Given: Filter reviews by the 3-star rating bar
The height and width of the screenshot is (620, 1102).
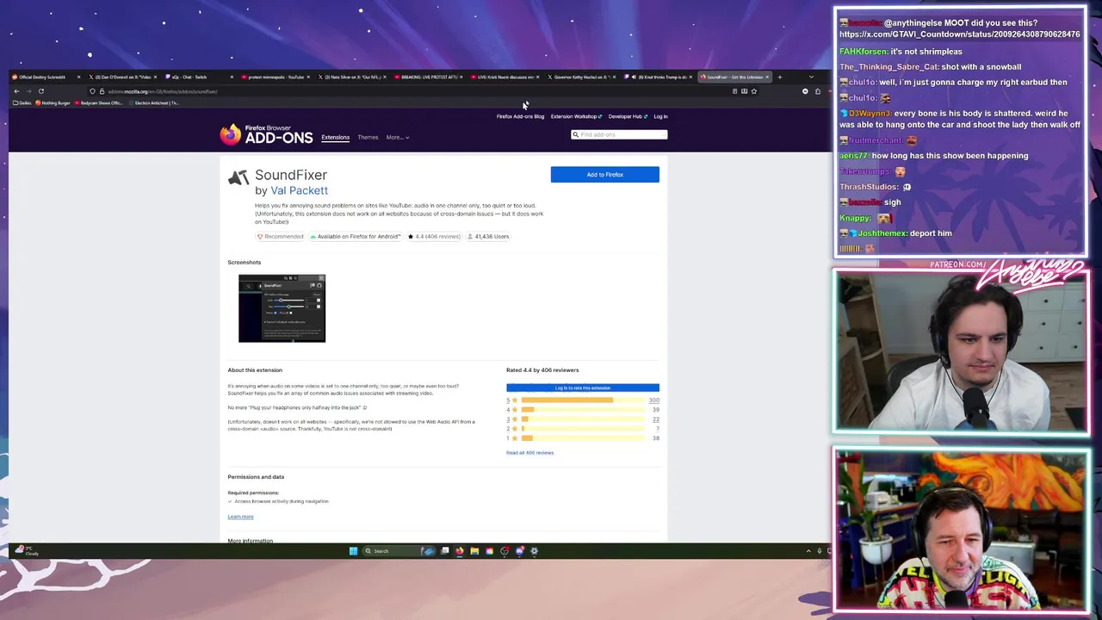Looking at the screenshot, I should (x=583, y=419).
